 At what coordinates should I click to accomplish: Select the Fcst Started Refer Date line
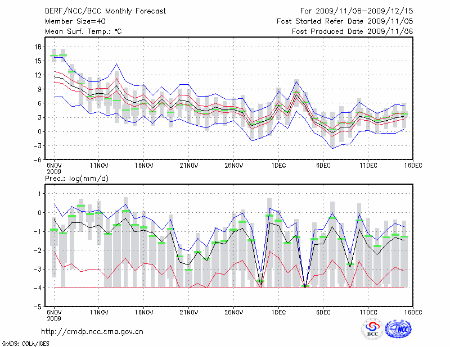coord(345,21)
